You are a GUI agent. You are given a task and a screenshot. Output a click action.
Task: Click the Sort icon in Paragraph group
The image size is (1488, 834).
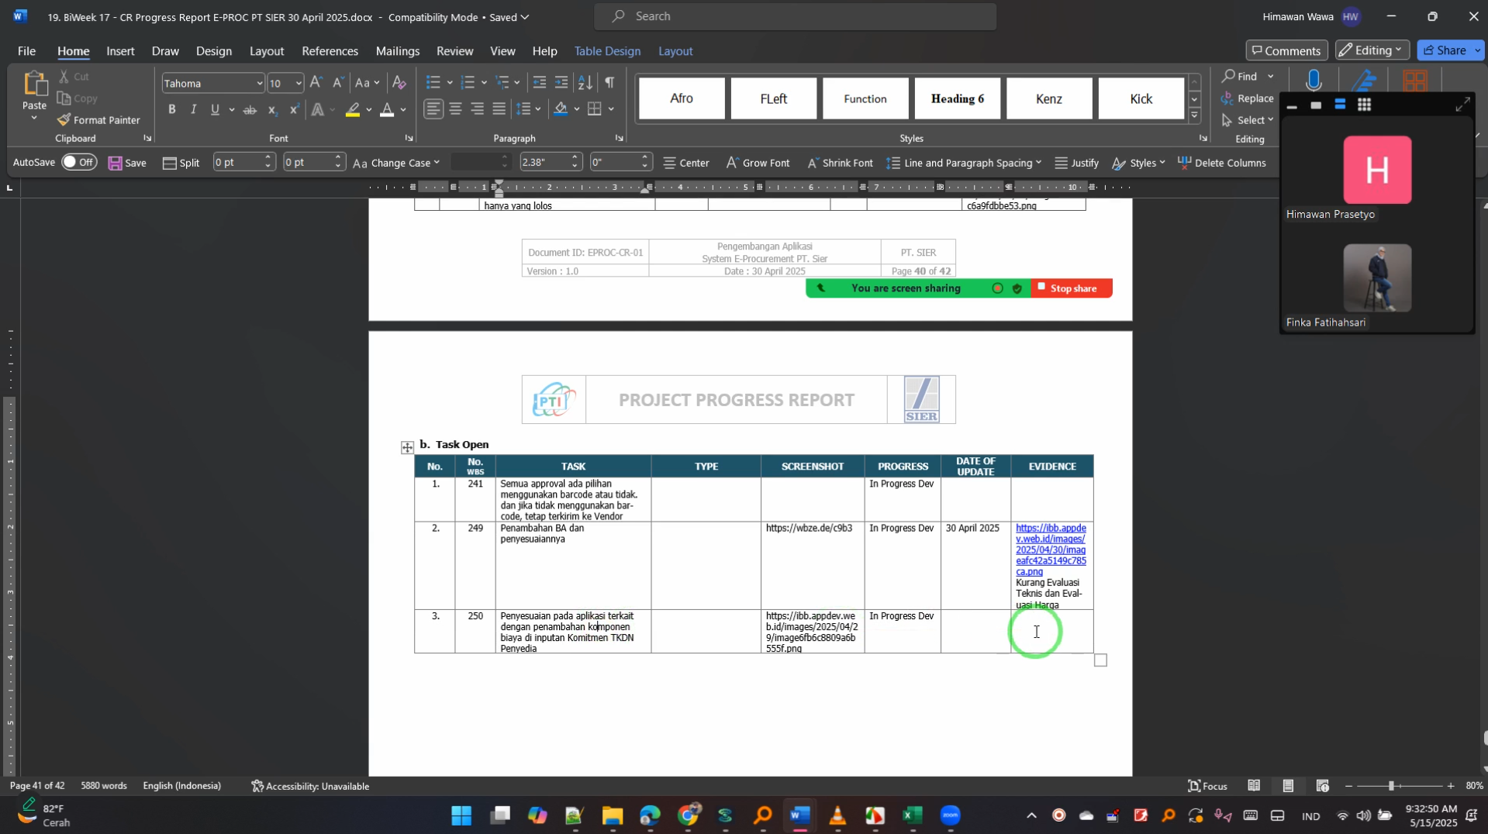coord(585,82)
